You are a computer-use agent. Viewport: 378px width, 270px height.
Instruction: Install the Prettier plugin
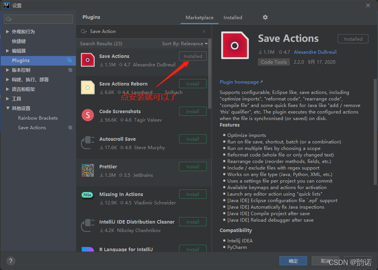[x=192, y=167]
